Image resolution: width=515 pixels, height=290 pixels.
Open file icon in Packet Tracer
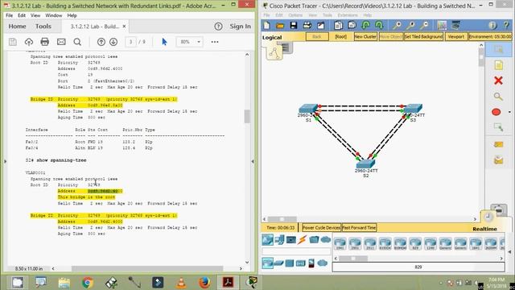coord(280,25)
